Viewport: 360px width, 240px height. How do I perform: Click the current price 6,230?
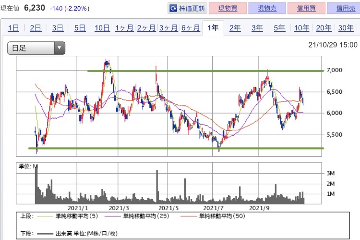pyautogui.click(x=35, y=8)
